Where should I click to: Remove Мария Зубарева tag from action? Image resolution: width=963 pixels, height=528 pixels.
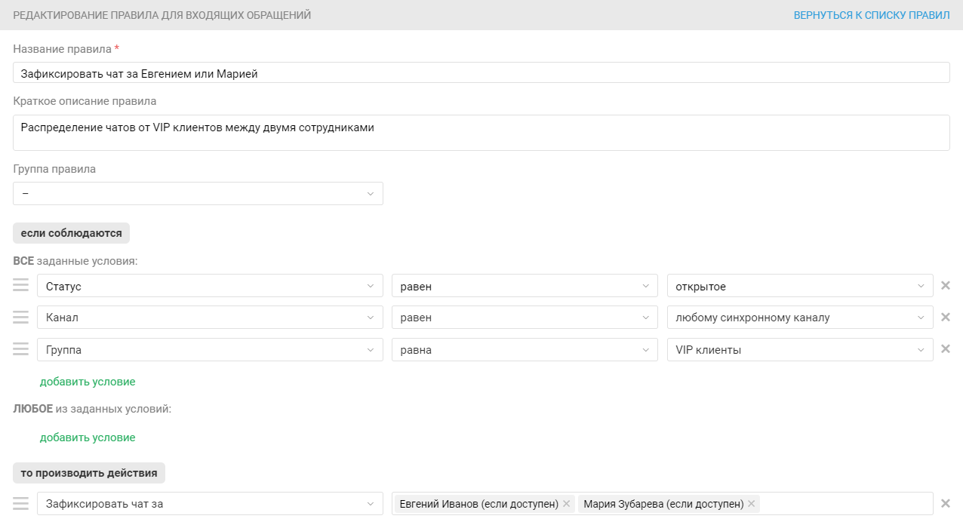point(751,504)
